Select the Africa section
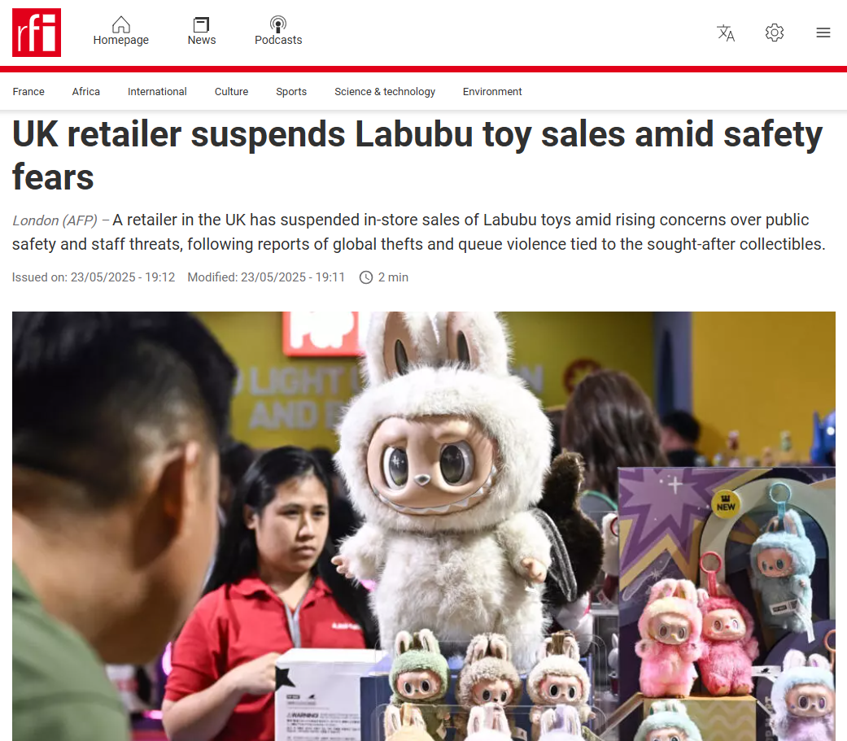The image size is (847, 741). [x=86, y=92]
